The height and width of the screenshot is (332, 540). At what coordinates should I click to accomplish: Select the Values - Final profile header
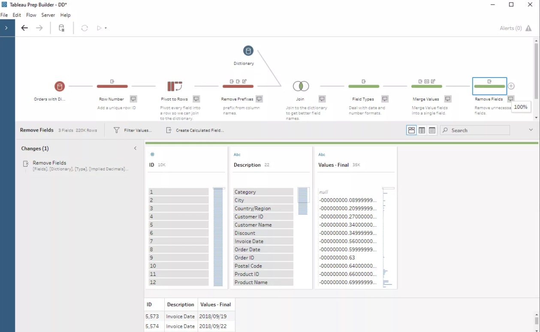coord(334,165)
